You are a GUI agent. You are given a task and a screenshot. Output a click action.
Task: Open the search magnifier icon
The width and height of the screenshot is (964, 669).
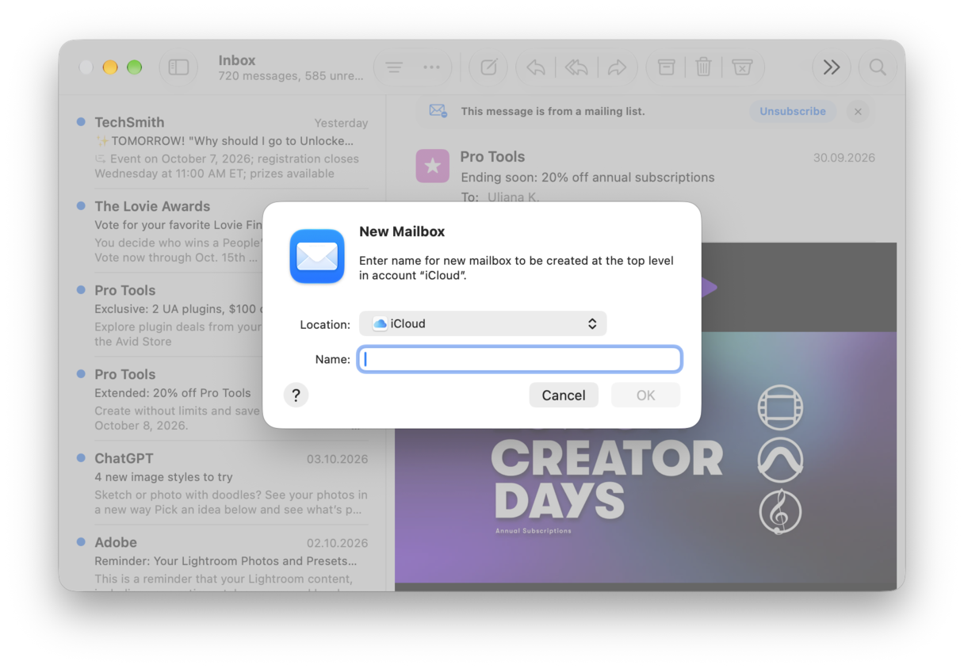pyautogui.click(x=878, y=68)
